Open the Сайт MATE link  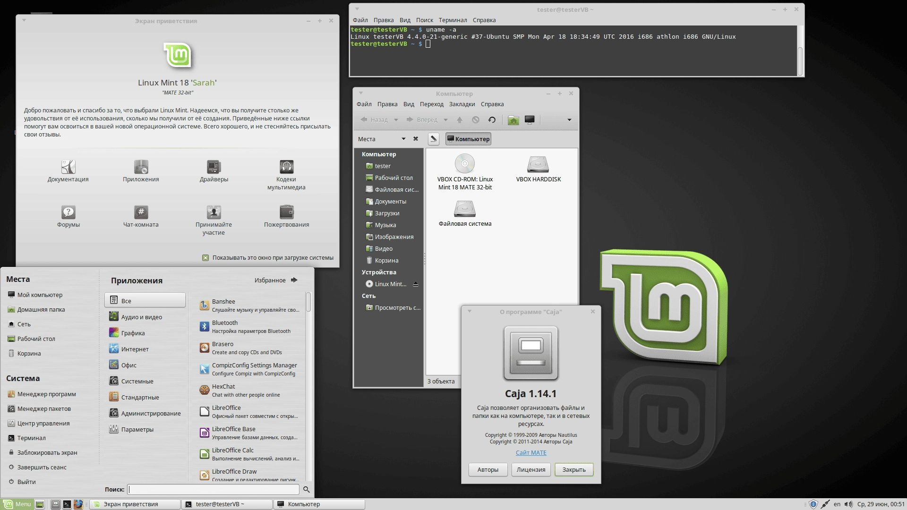pos(531,452)
